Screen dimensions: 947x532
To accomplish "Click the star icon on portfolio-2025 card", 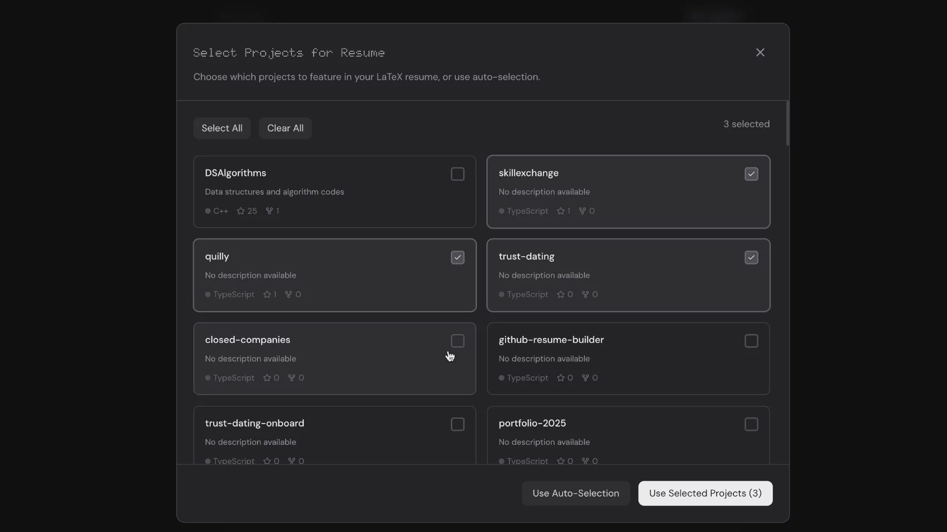I will pyautogui.click(x=561, y=461).
